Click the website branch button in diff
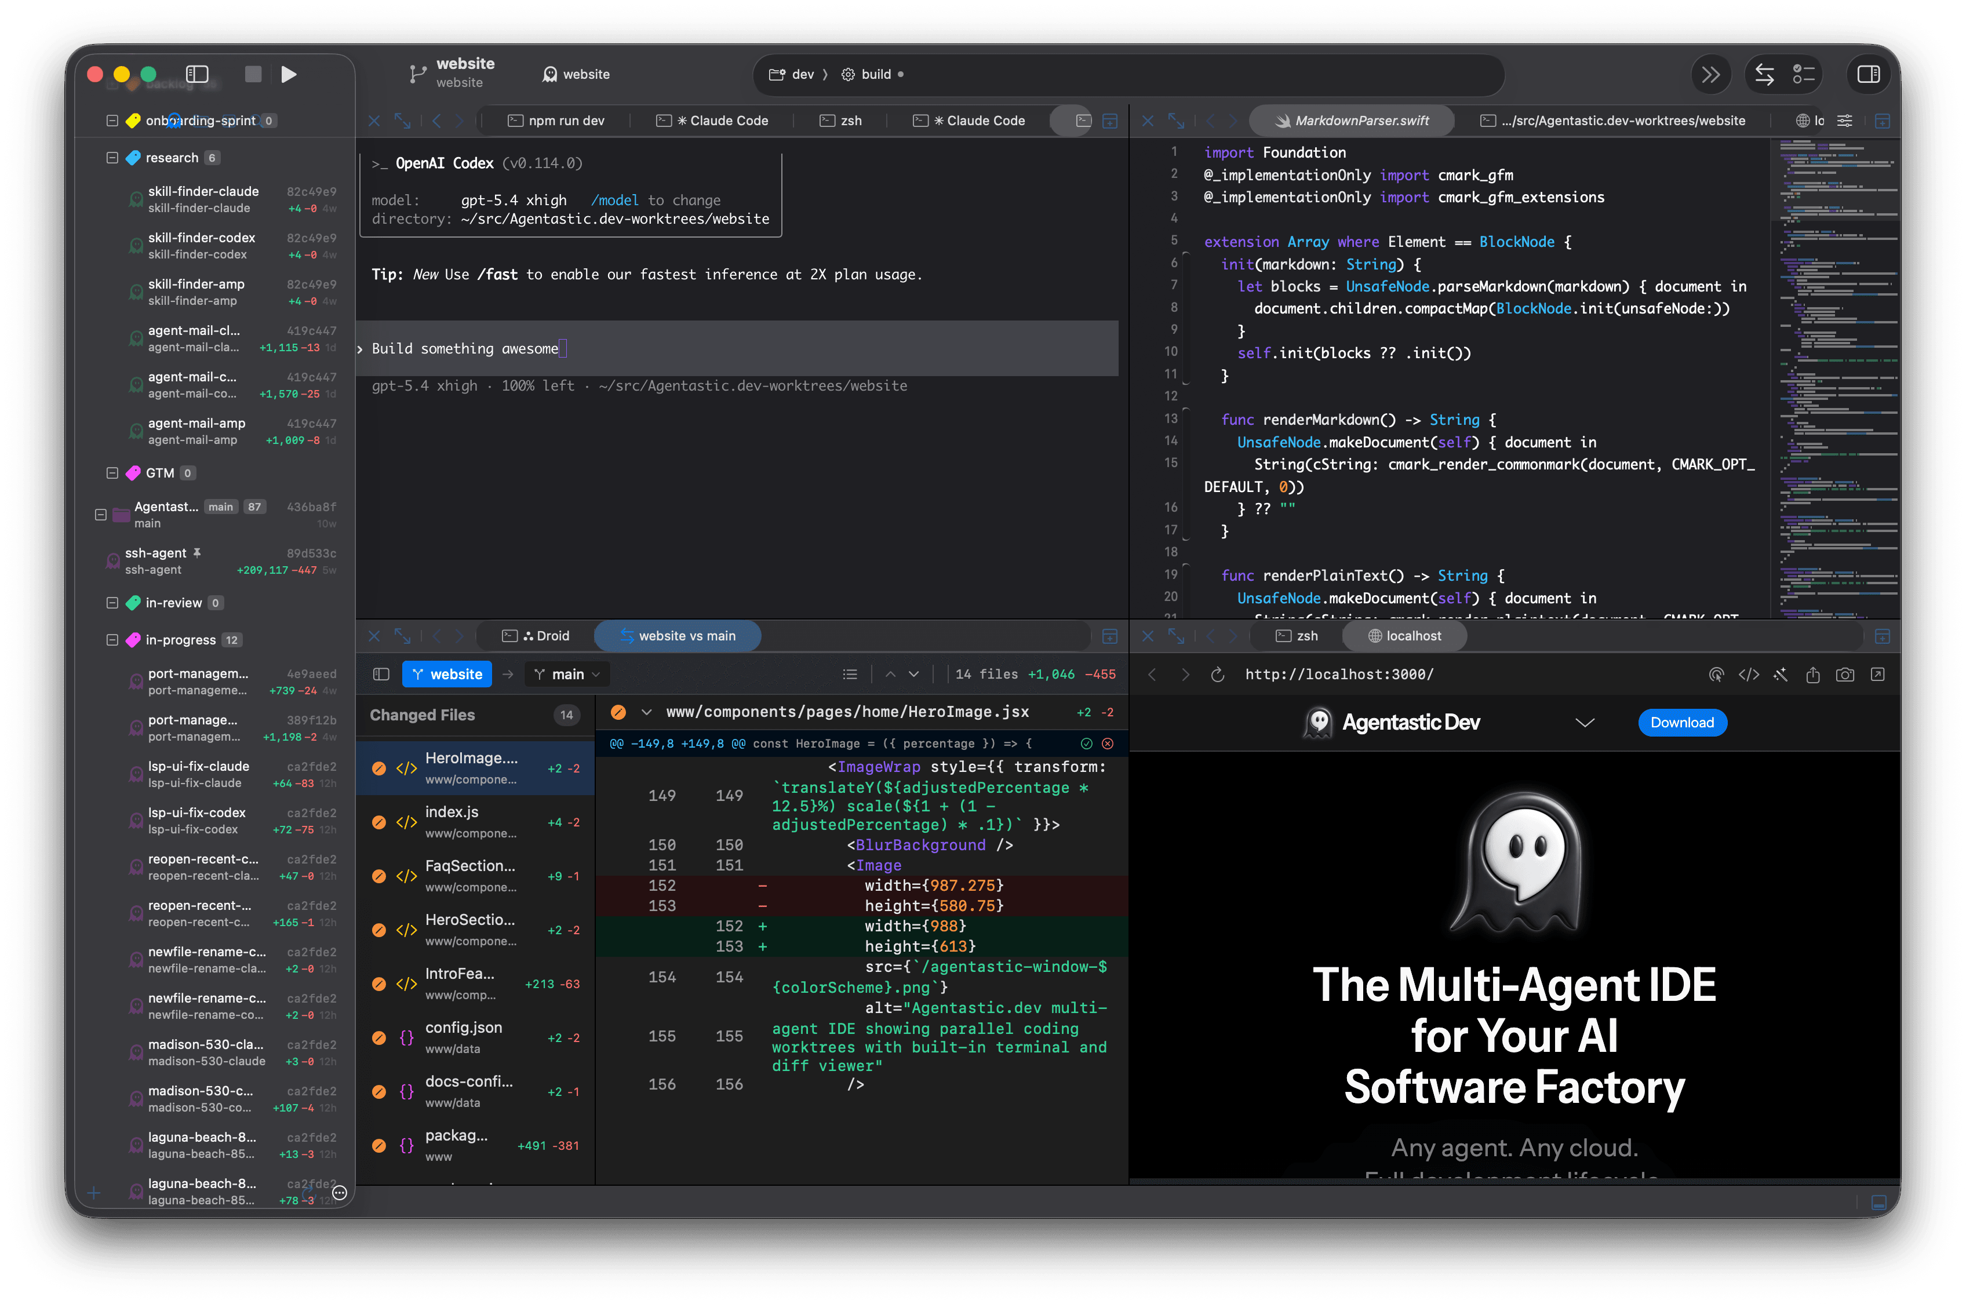This screenshot has height=1304, width=1966. click(x=447, y=675)
